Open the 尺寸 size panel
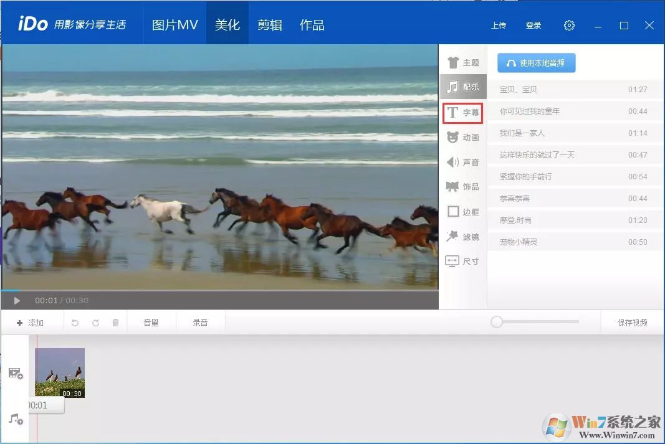665x444 pixels. [x=462, y=261]
